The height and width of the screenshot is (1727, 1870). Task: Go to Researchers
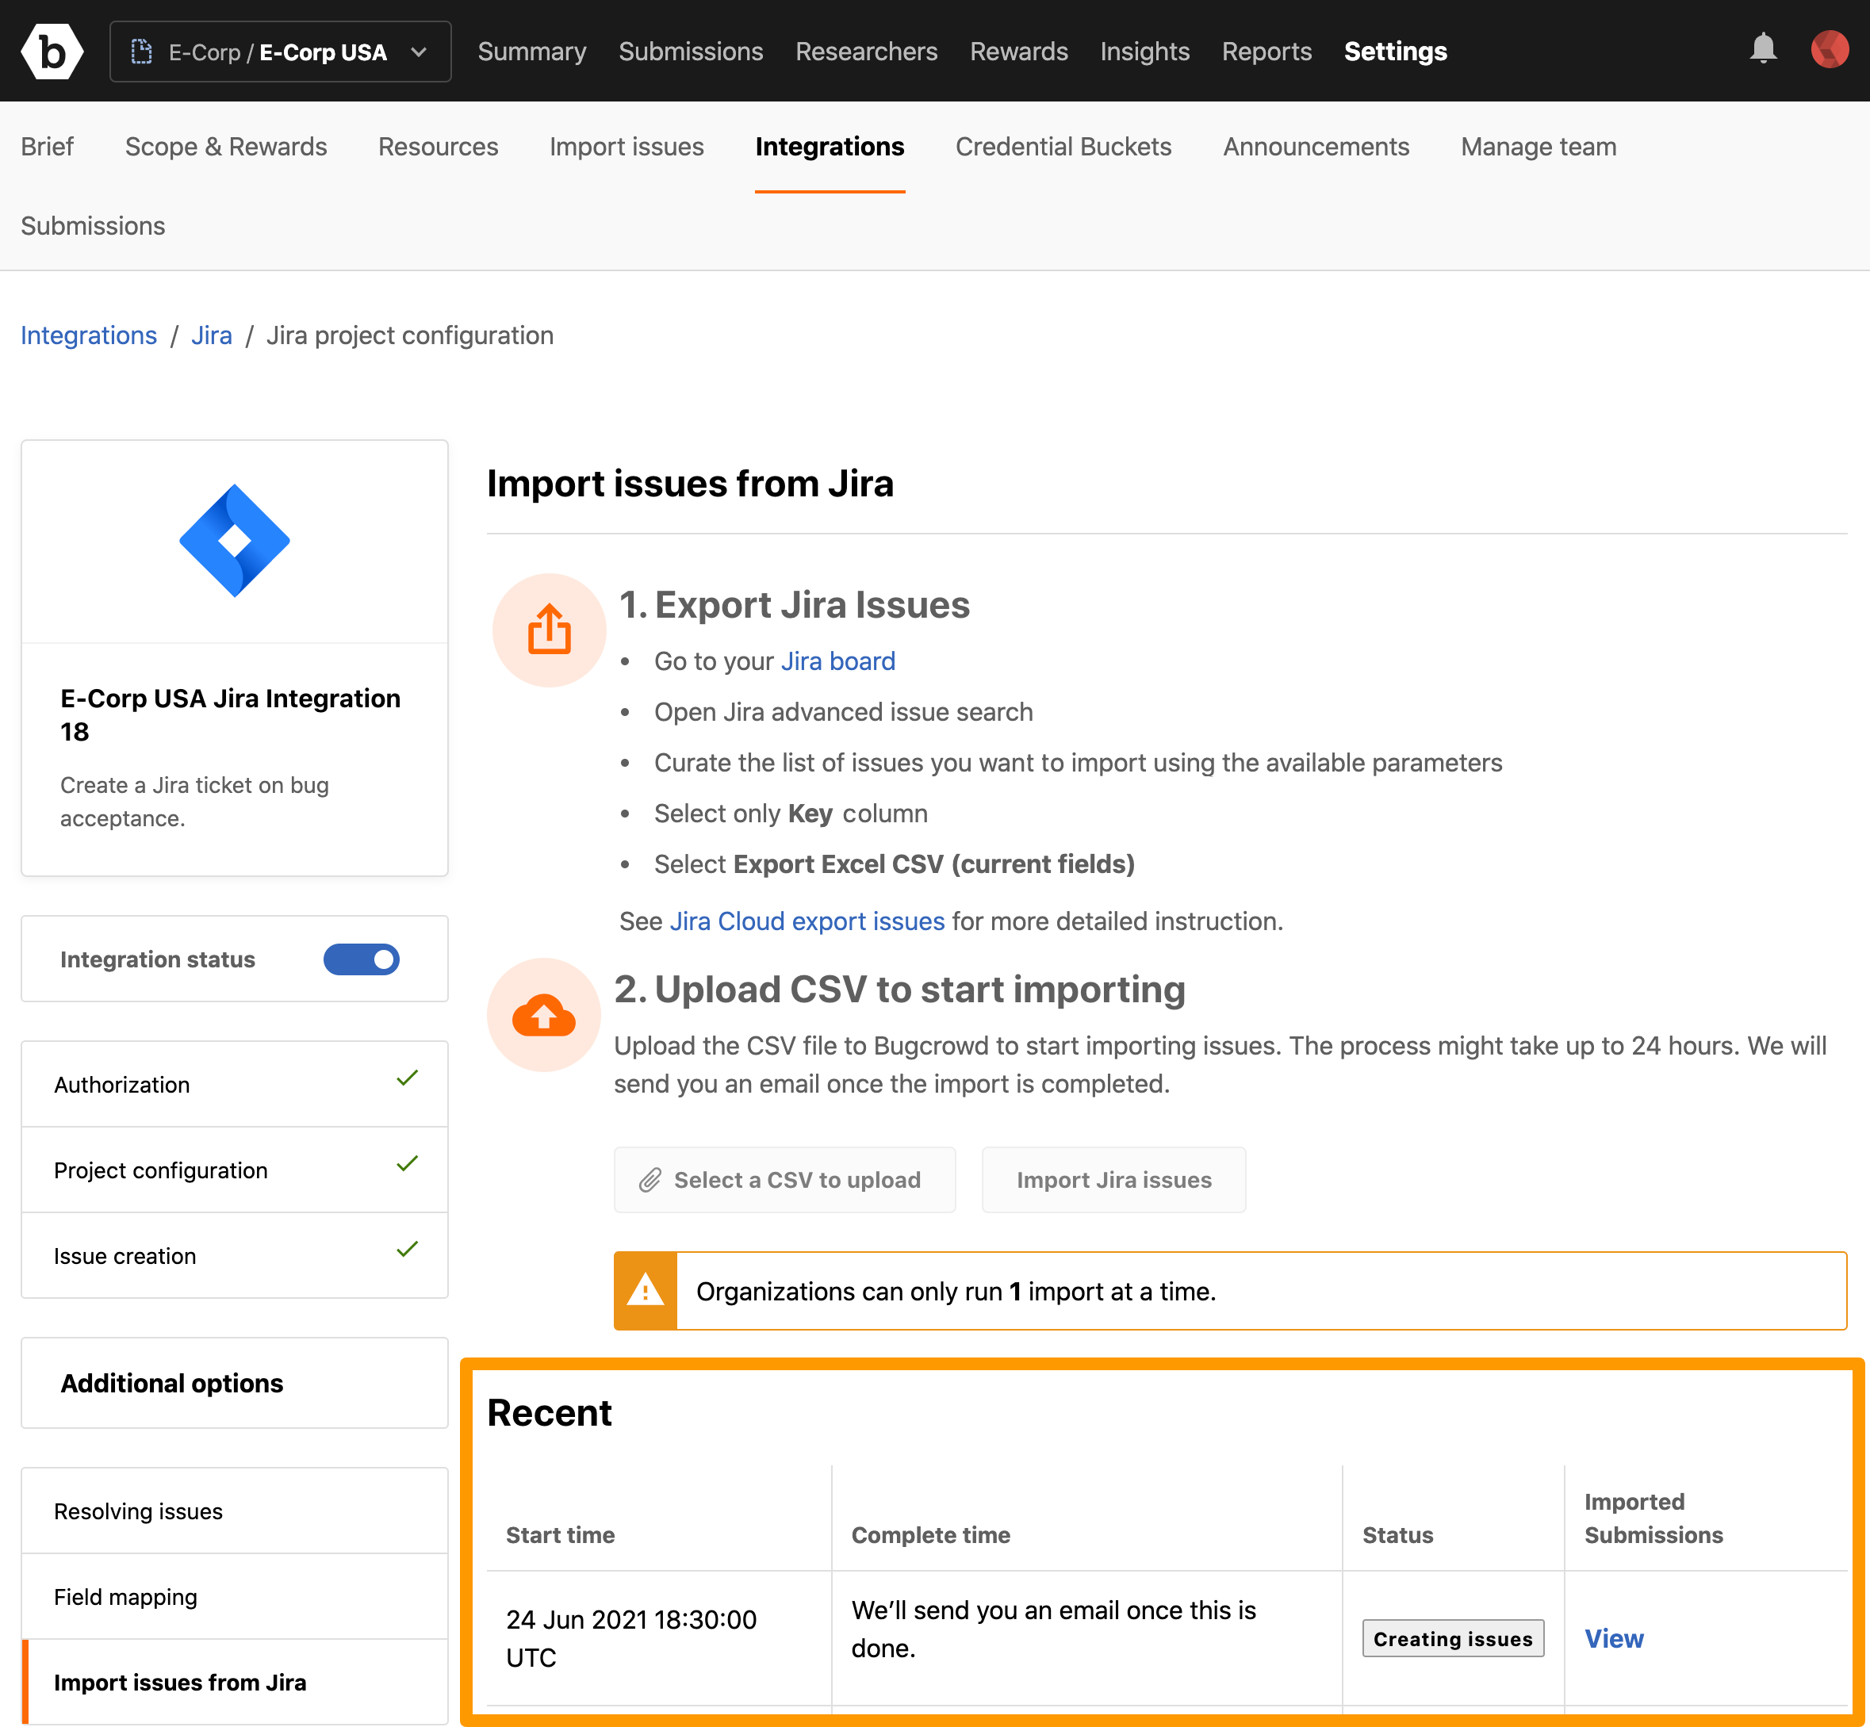point(866,52)
